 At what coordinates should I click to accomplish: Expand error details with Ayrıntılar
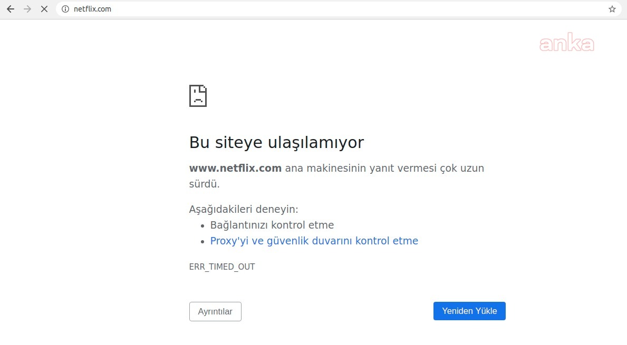[x=215, y=311]
